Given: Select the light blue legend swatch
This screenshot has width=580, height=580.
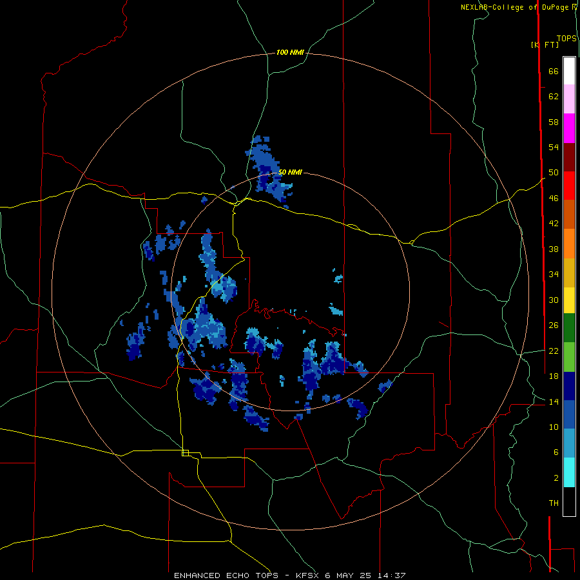Looking at the screenshot, I should pos(569,443).
